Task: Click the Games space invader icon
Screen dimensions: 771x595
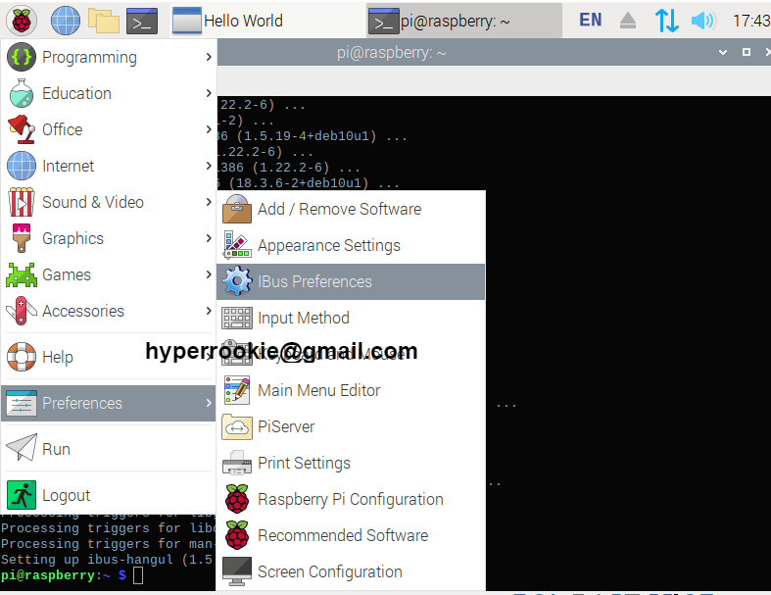Action: coord(22,274)
